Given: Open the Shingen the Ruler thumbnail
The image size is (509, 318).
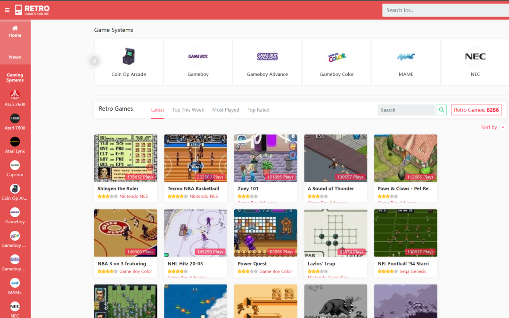Looking at the screenshot, I should pos(126,158).
